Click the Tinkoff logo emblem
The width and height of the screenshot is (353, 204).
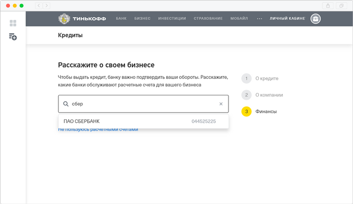[x=64, y=19]
